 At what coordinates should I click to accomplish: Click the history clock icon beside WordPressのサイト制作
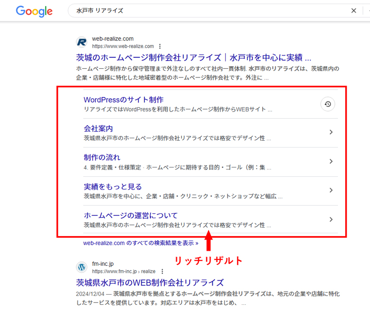tap(328, 104)
